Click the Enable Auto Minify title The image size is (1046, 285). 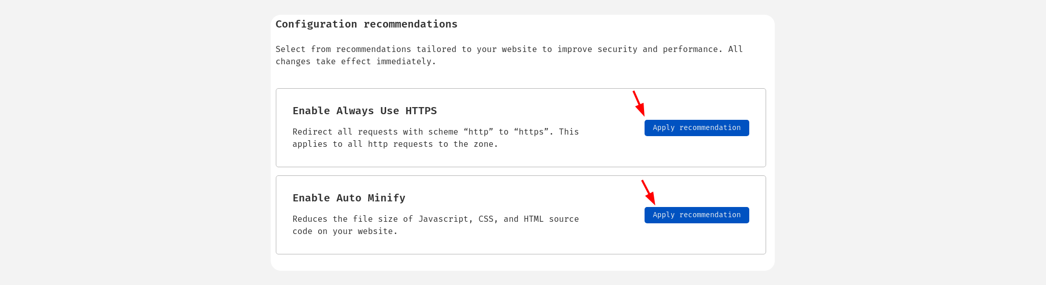(x=349, y=198)
